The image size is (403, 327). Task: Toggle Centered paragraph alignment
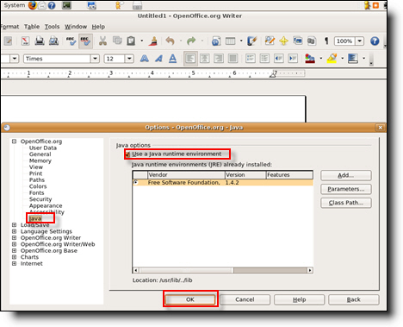tap(204, 59)
